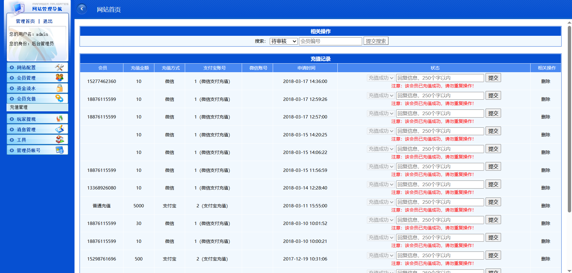Click reply field for 14:36:00 record

[440, 78]
